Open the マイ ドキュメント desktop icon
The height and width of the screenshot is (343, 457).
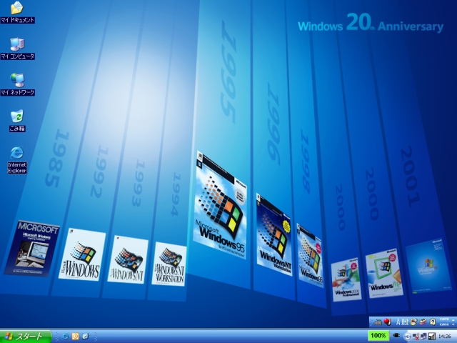(17, 11)
